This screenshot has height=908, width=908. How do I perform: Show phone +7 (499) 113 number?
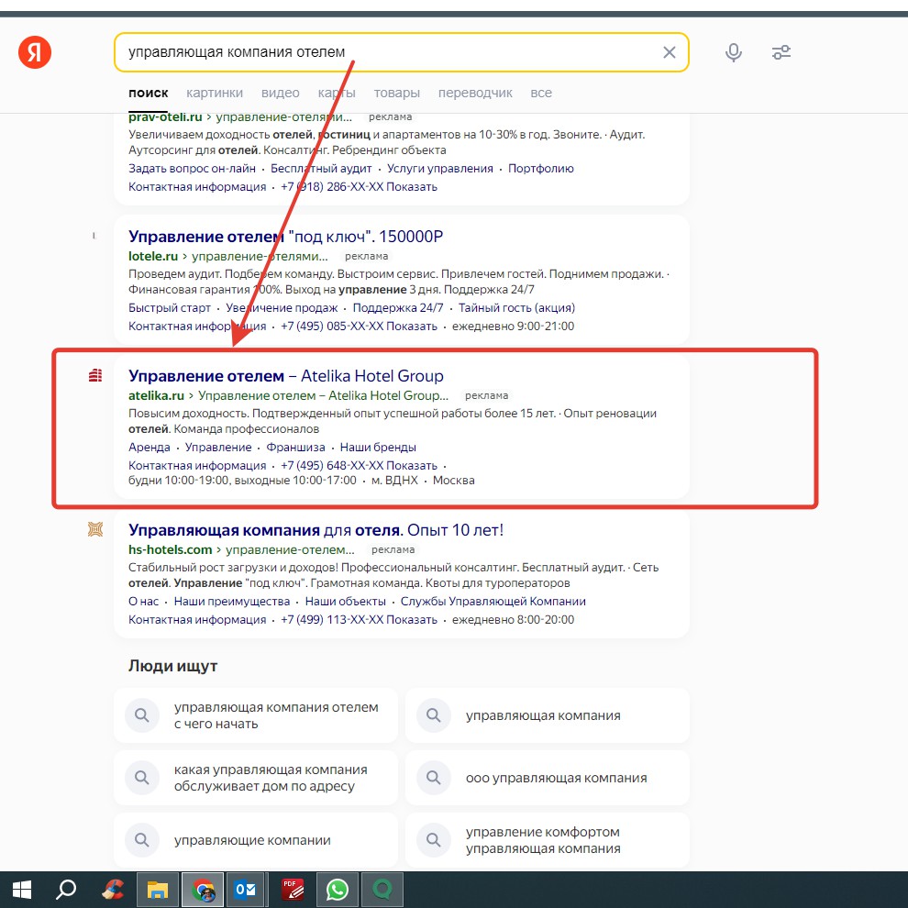[359, 620]
